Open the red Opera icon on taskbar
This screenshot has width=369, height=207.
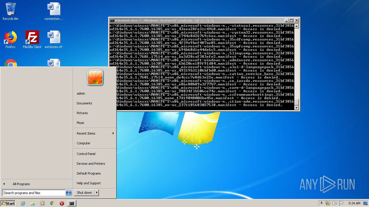tap(62, 203)
